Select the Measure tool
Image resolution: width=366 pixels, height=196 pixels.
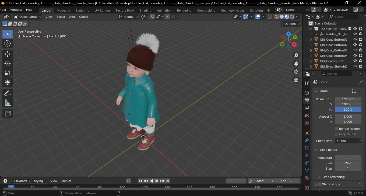pyautogui.click(x=8, y=103)
